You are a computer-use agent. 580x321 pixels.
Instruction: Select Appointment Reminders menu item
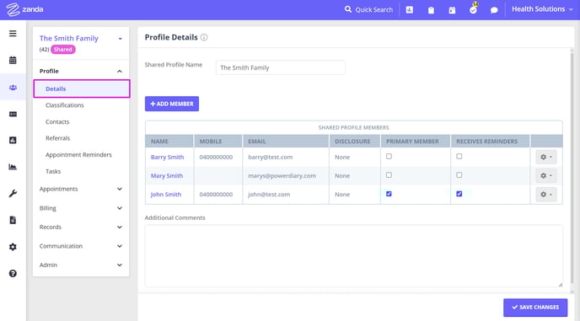[x=78, y=154]
